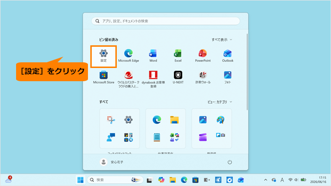Open the ビュー: カテゴリ view dropdown

(220, 102)
